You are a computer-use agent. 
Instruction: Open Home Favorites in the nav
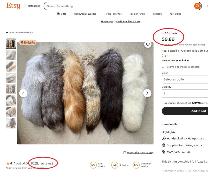[113, 14]
